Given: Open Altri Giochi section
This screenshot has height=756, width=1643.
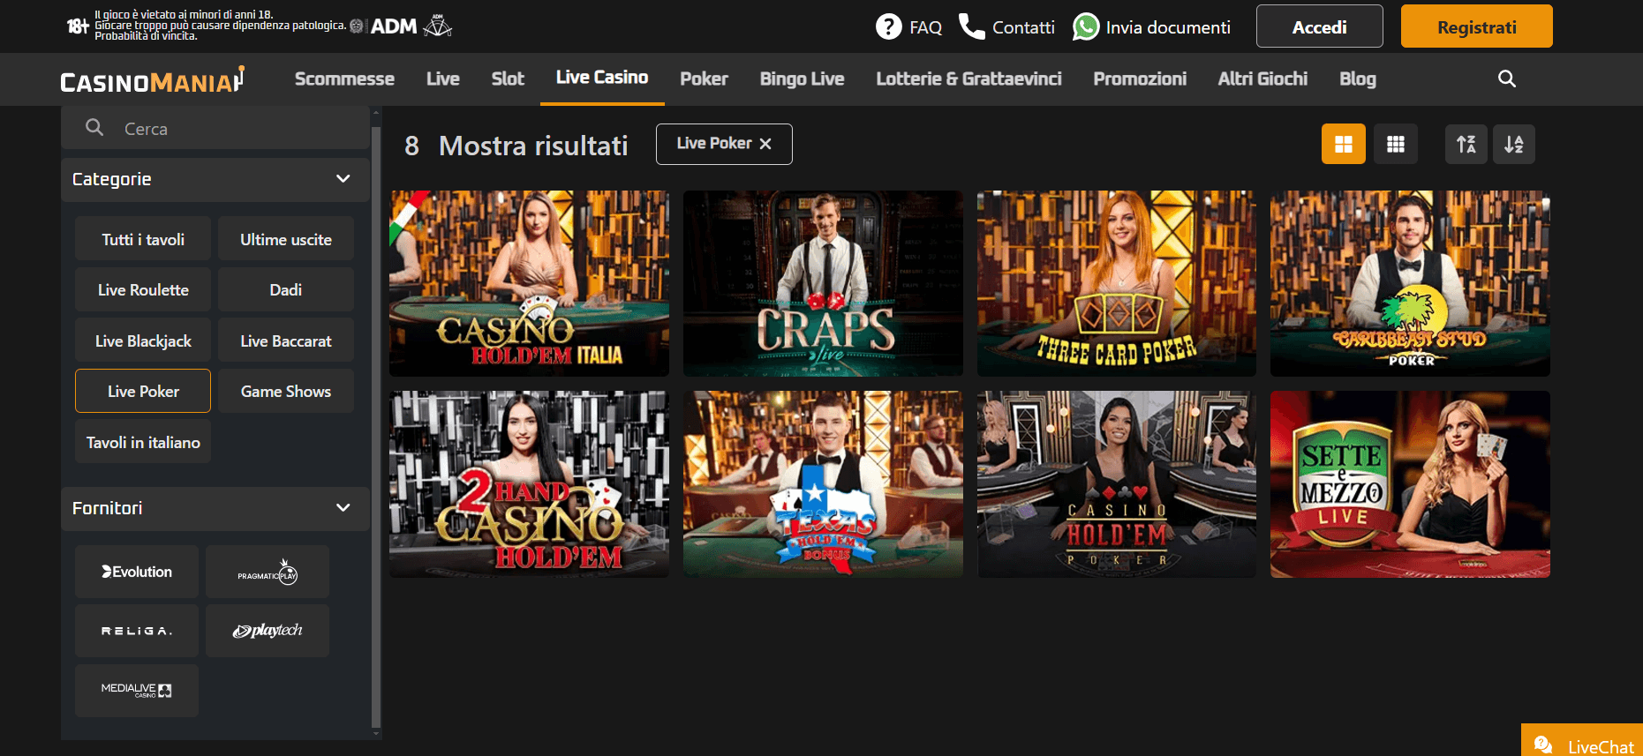Looking at the screenshot, I should 1262,79.
